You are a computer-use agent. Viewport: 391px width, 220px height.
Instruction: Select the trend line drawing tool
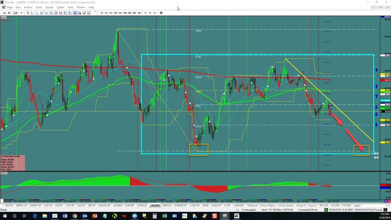pyautogui.click(x=42, y=13)
